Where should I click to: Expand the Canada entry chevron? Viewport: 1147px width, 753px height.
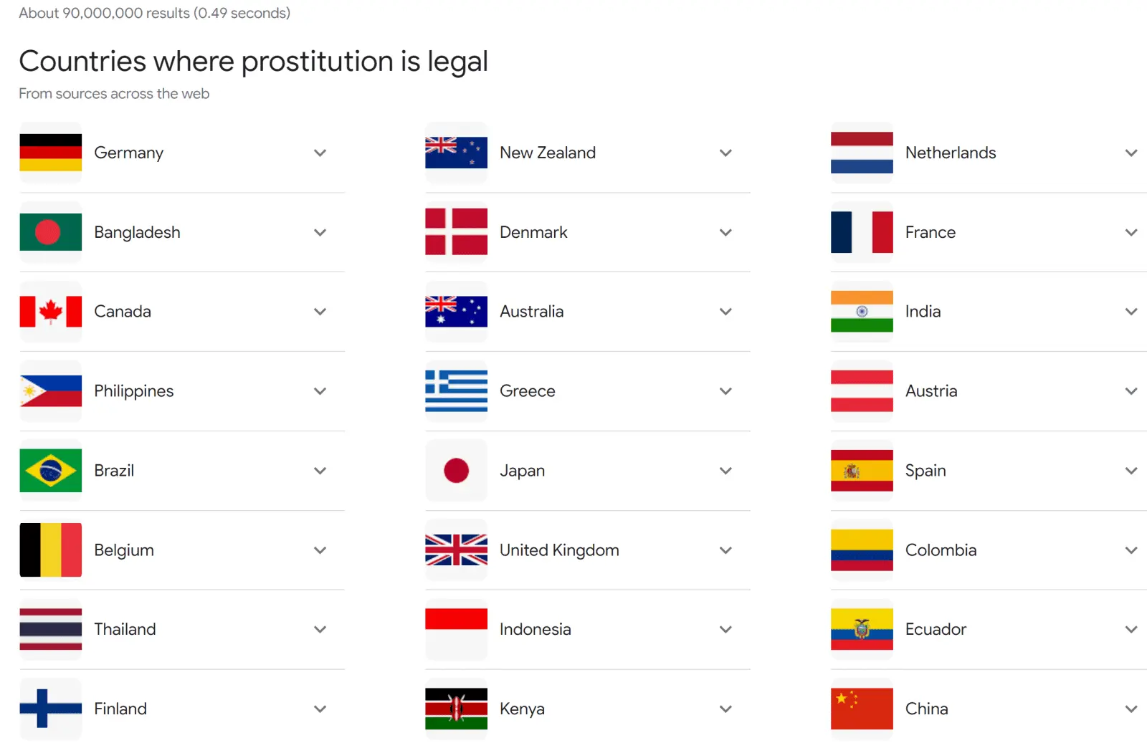[320, 312]
